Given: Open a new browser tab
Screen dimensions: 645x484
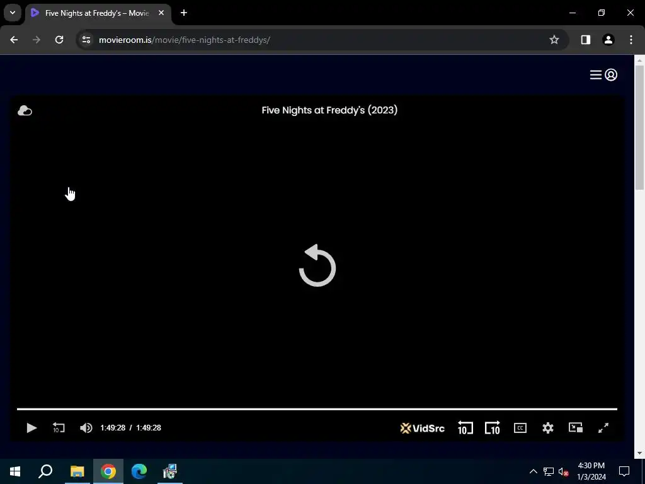Looking at the screenshot, I should pos(184,13).
